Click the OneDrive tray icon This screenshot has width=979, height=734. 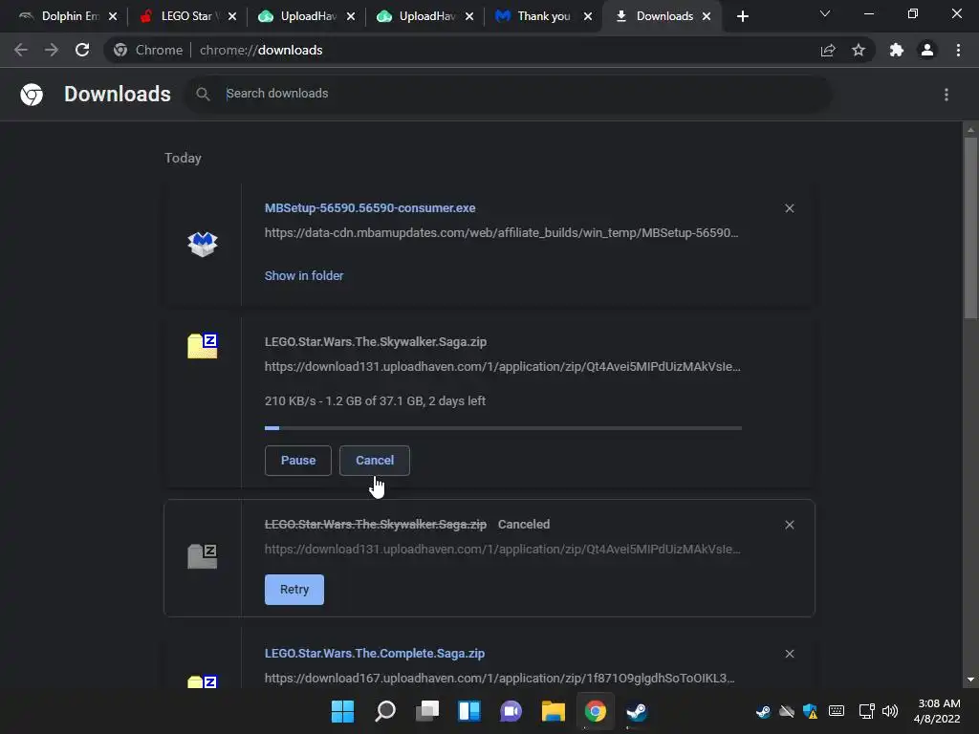click(x=787, y=711)
